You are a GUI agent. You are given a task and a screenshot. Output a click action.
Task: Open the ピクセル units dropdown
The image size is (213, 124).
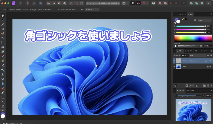tap(92, 10)
